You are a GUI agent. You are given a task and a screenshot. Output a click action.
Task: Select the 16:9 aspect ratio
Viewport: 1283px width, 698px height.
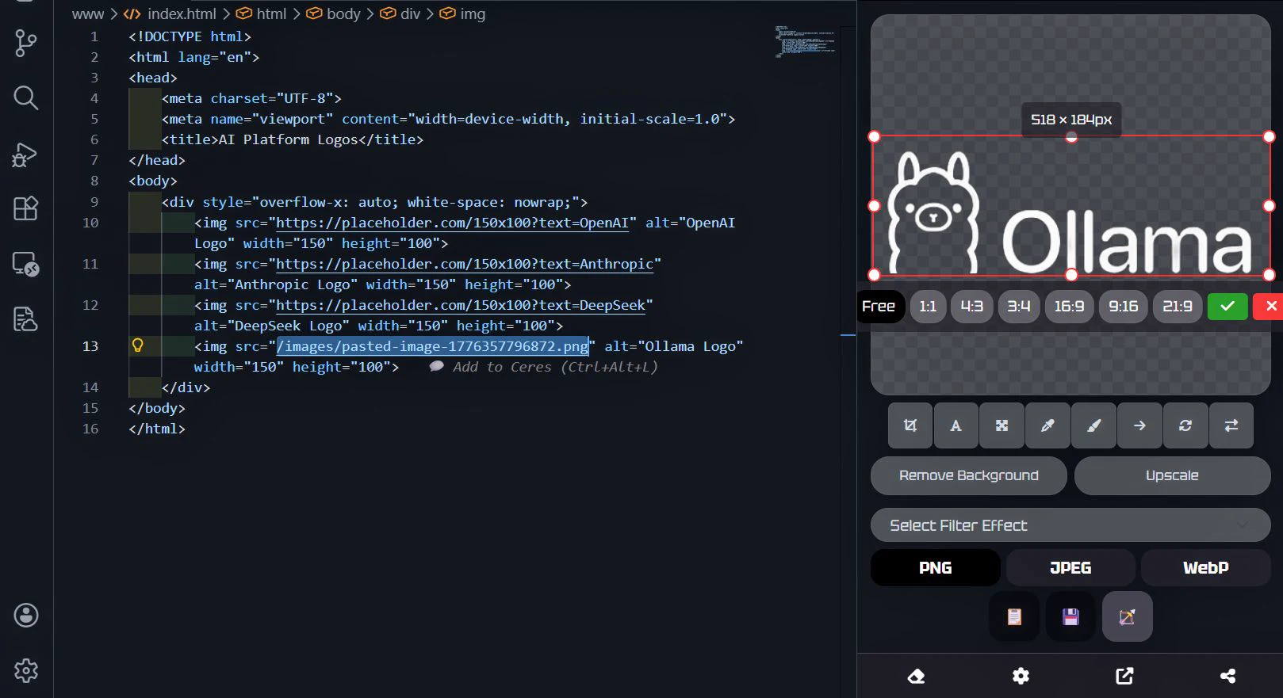tap(1069, 306)
